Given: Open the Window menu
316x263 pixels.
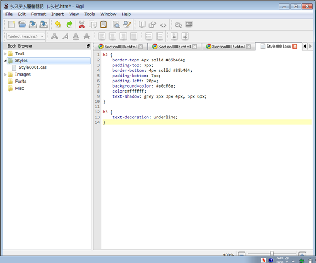Looking at the screenshot, I should click(108, 14).
